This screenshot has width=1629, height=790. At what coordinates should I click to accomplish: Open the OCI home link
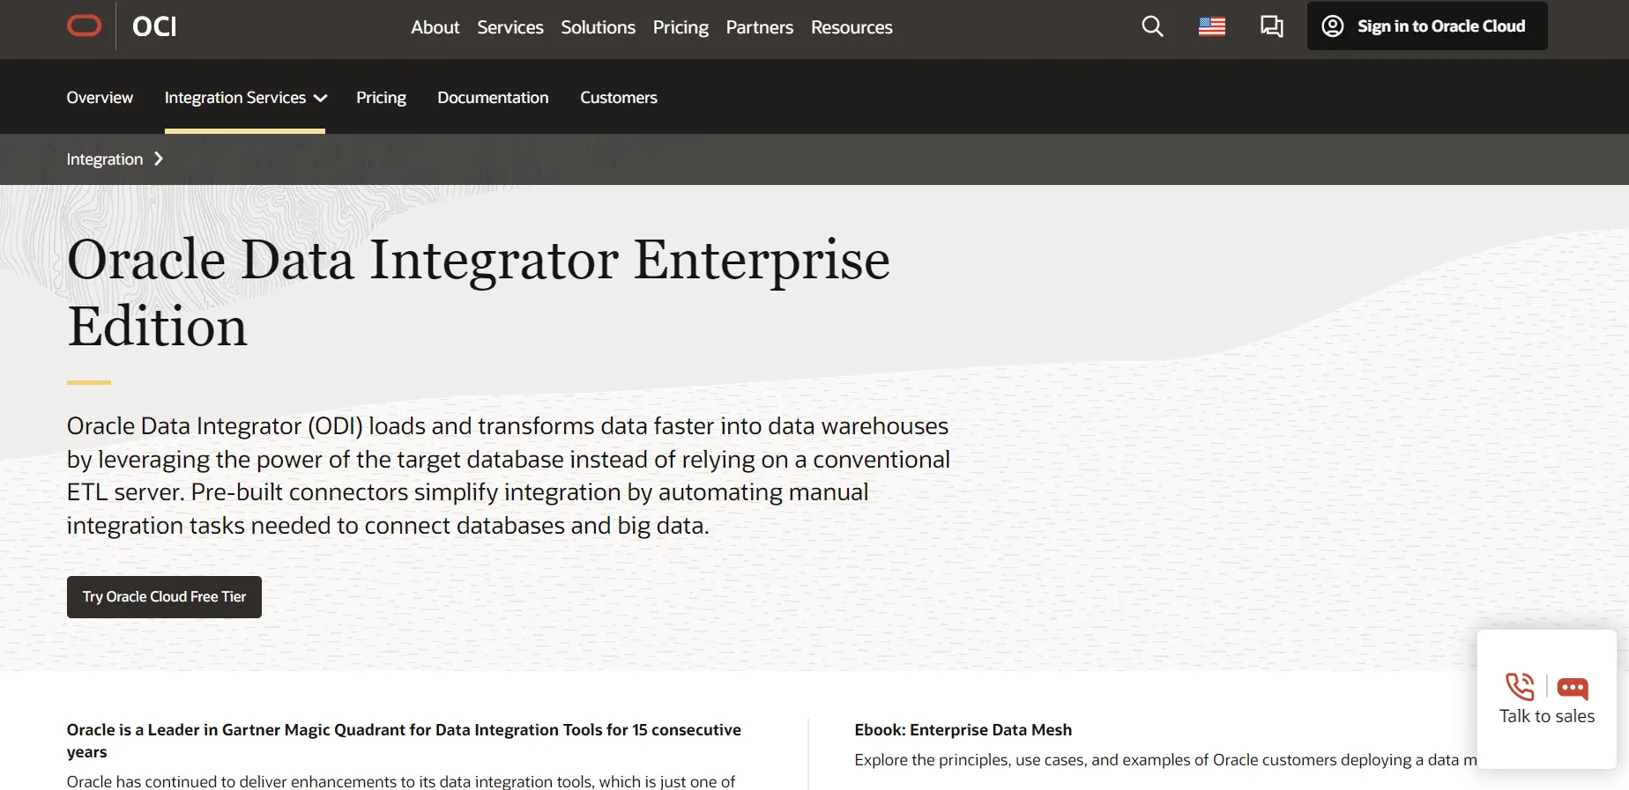(154, 26)
